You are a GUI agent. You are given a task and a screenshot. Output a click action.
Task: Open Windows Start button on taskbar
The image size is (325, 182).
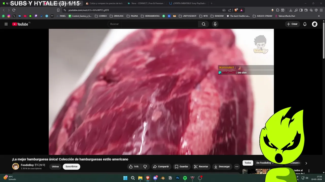click(x=125, y=178)
